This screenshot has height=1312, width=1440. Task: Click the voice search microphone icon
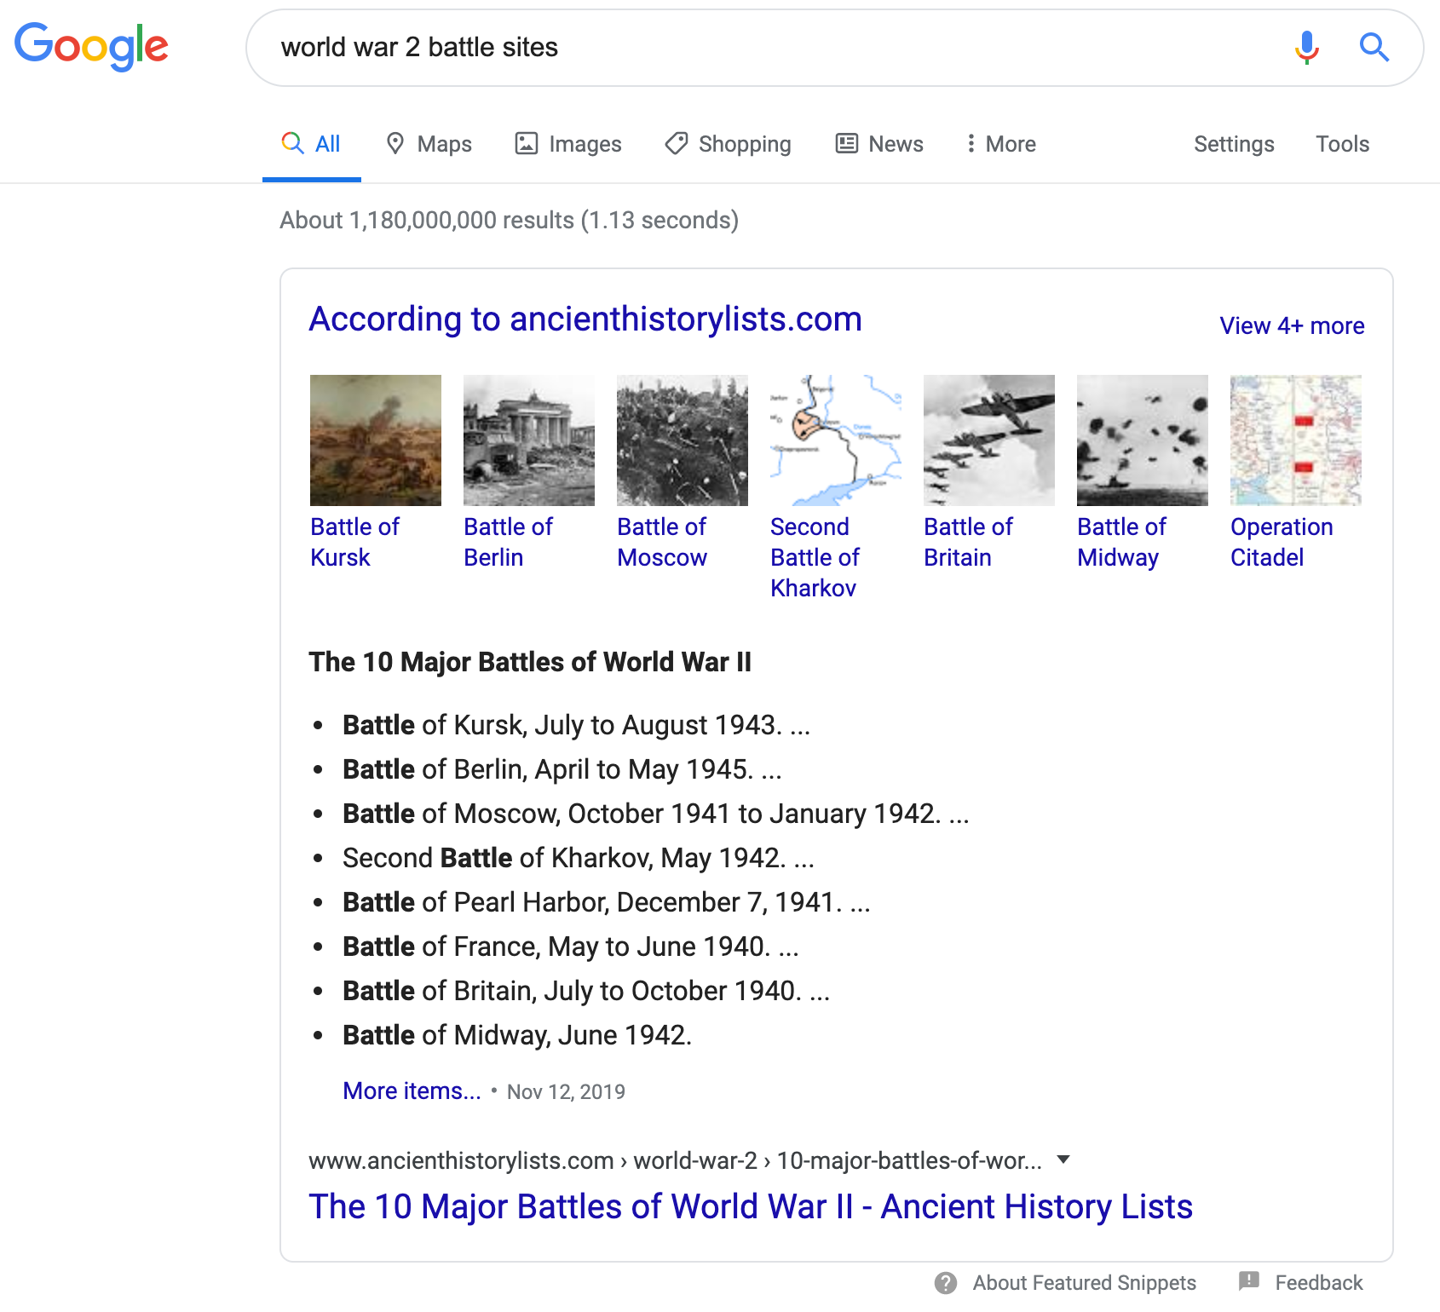coord(1306,48)
